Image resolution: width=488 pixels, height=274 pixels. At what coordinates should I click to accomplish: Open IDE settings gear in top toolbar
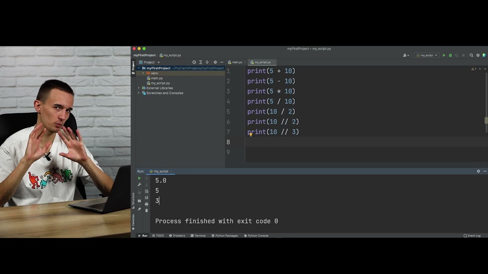pyautogui.click(x=478, y=55)
